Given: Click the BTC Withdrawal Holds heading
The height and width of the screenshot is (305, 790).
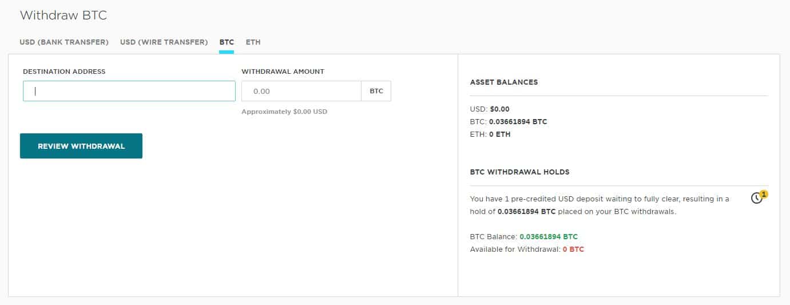Looking at the screenshot, I should coord(519,172).
